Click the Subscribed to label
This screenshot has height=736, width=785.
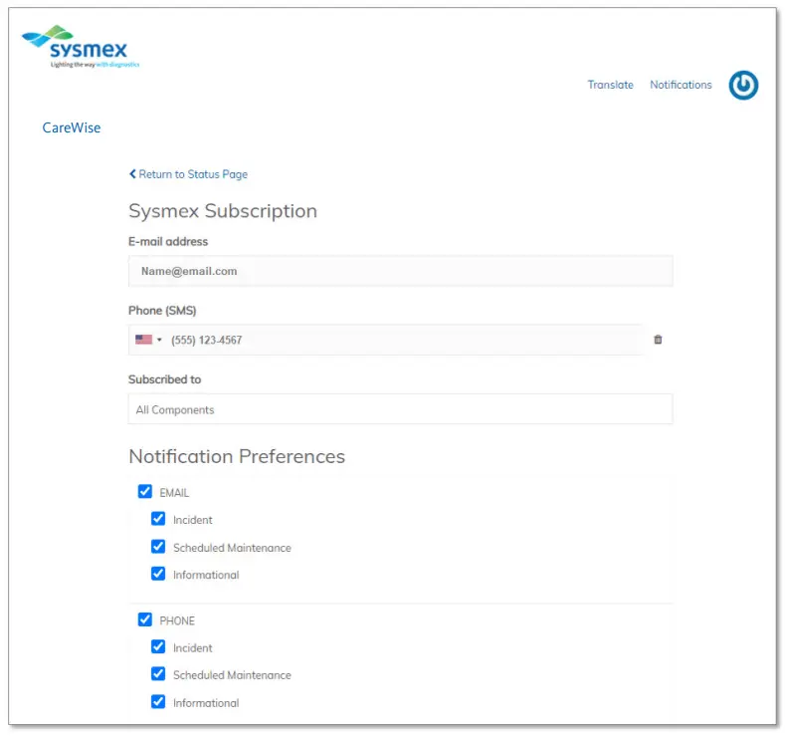pos(165,379)
